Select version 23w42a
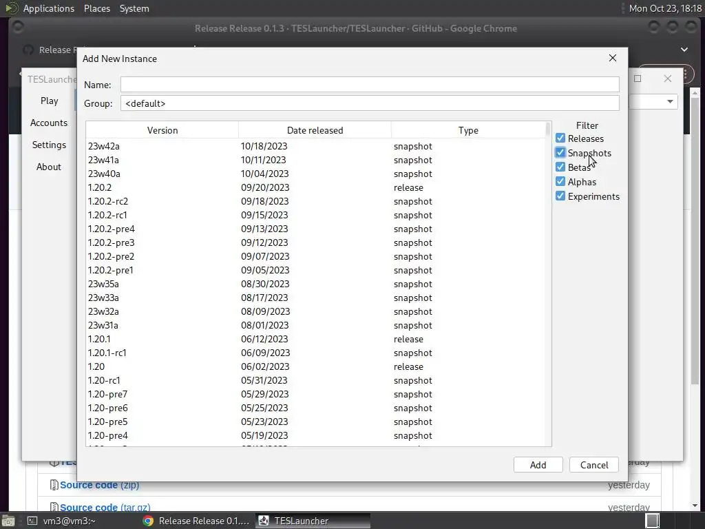The height and width of the screenshot is (529, 705). pos(315,146)
